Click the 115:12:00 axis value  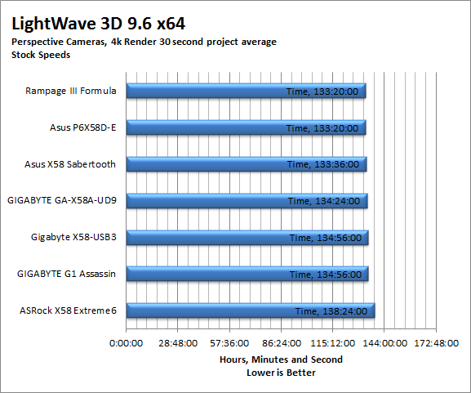click(x=332, y=343)
